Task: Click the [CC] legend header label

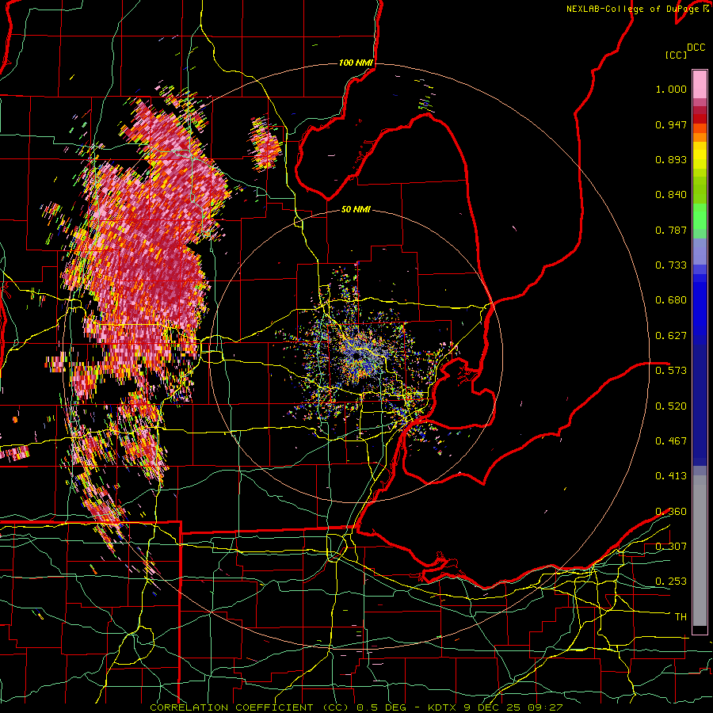Action: click(x=676, y=55)
